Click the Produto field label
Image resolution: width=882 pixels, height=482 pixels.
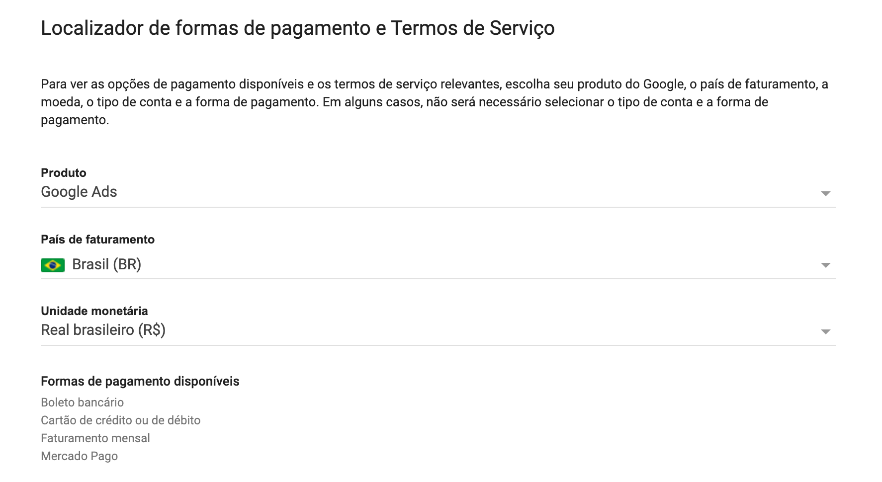pos(64,173)
